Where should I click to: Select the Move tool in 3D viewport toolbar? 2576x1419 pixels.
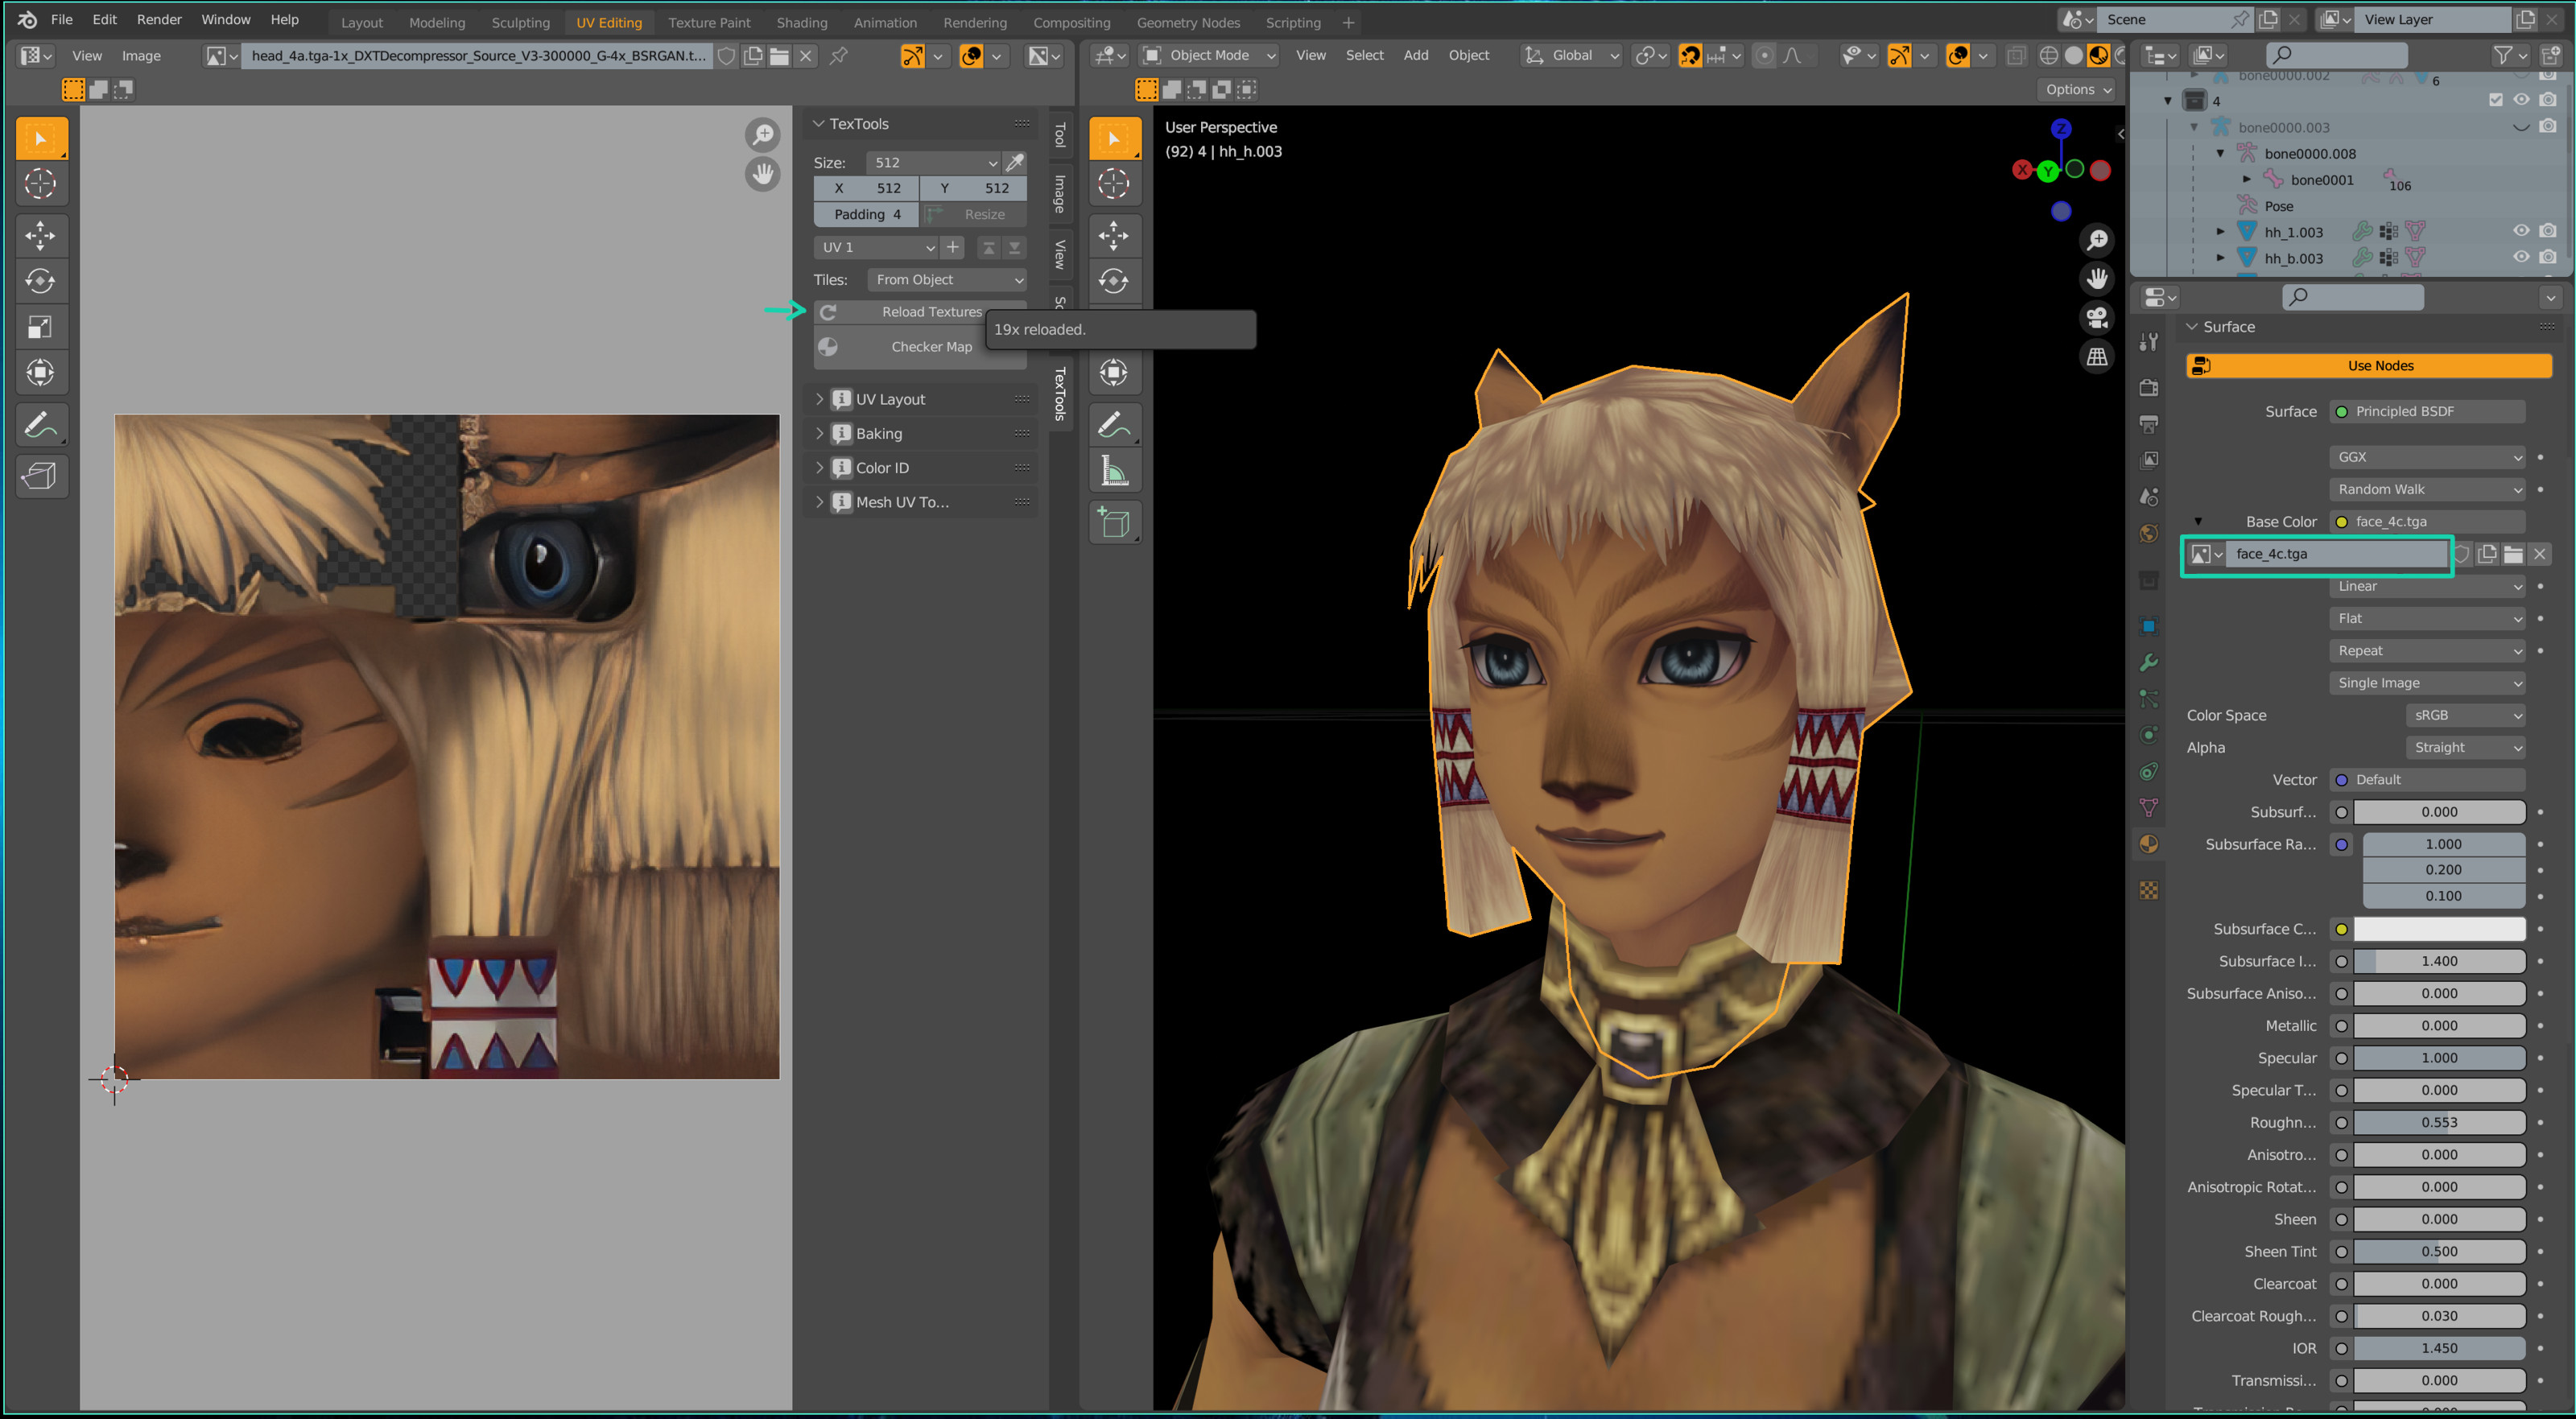[1113, 236]
